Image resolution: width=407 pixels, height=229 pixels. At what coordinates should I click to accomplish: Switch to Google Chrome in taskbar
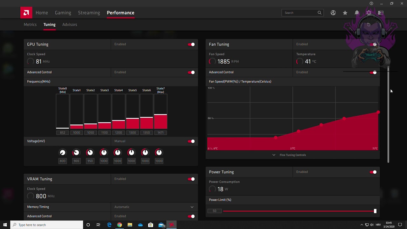coord(119,225)
